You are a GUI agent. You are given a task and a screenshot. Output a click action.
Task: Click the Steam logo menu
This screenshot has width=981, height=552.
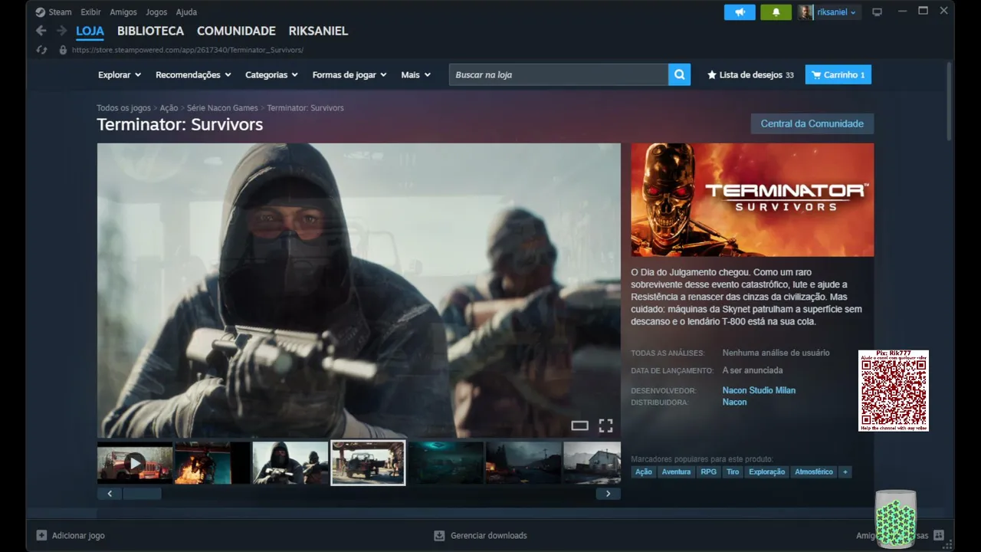tap(41, 12)
